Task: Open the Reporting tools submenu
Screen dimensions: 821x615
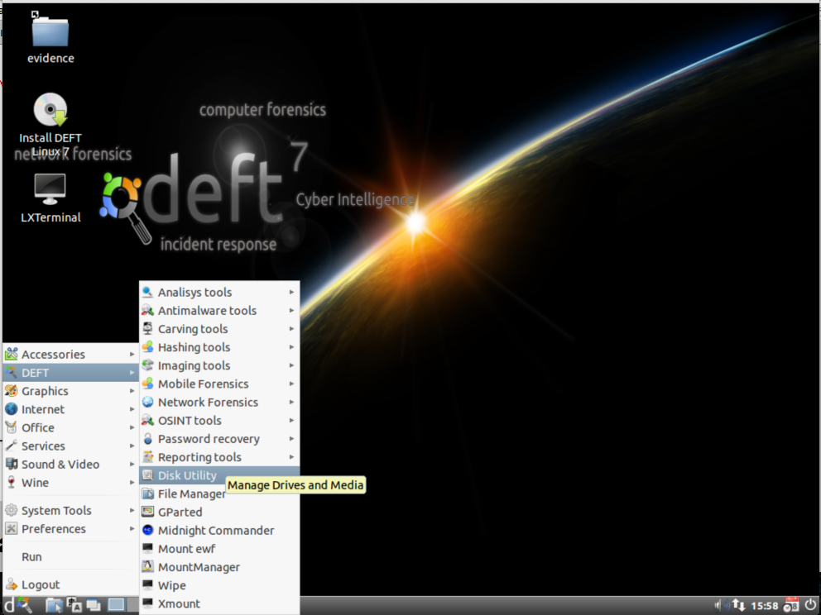Action: 219,457
